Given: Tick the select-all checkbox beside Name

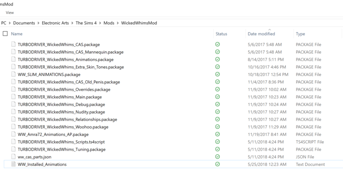Looking at the screenshot, I should coord(5,33).
